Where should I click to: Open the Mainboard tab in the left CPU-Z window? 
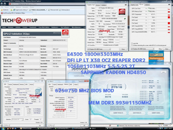pyautogui.click(x=16, y=84)
